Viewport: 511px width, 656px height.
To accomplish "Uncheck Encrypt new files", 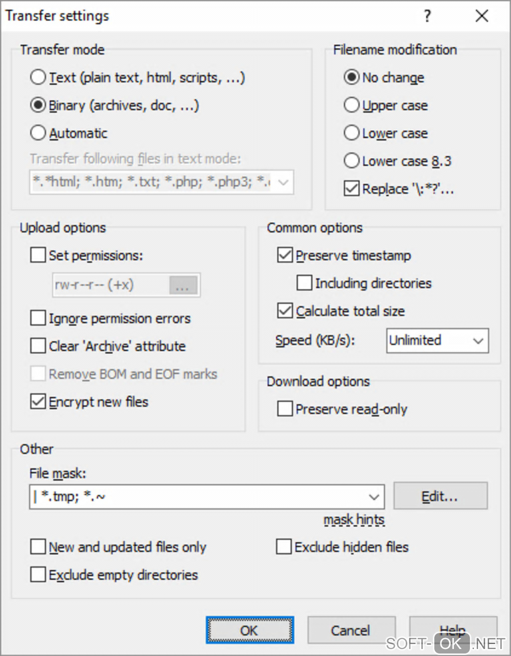I will (x=38, y=402).
